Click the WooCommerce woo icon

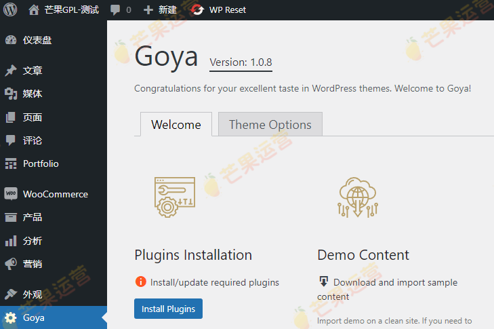11,193
